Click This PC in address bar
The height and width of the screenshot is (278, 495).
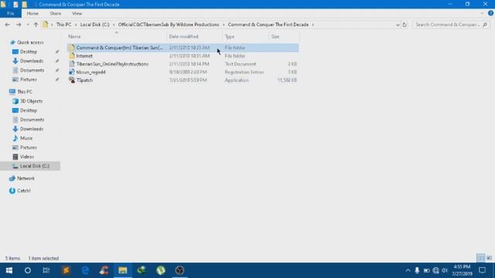pyautogui.click(x=63, y=25)
